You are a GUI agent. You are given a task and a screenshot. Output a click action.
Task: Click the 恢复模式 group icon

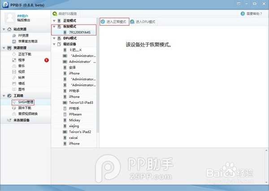click(x=59, y=26)
